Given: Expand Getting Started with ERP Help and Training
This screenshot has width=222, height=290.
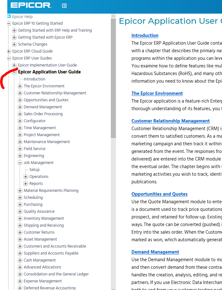Looking at the screenshot, I should click(14, 30).
